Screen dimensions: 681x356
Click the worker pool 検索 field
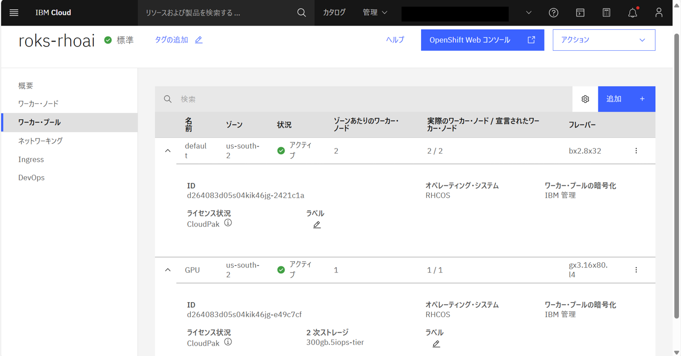pyautogui.click(x=364, y=99)
